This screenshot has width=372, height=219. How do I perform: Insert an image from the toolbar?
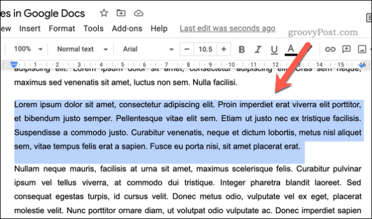click(x=362, y=49)
